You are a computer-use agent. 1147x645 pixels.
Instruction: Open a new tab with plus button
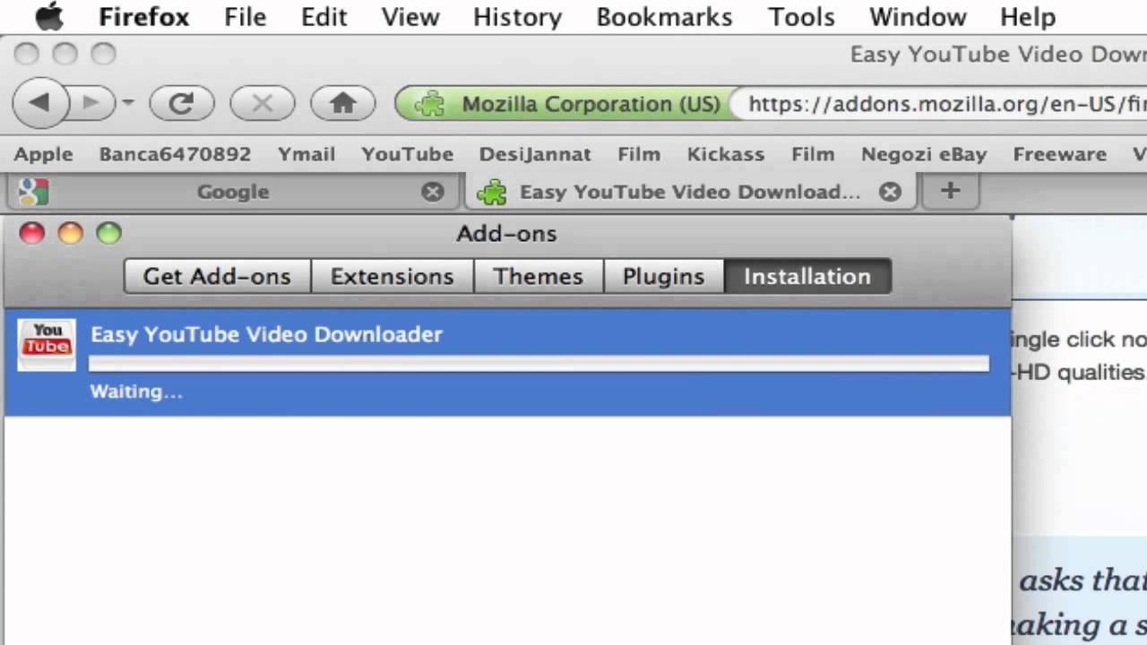pyautogui.click(x=951, y=191)
